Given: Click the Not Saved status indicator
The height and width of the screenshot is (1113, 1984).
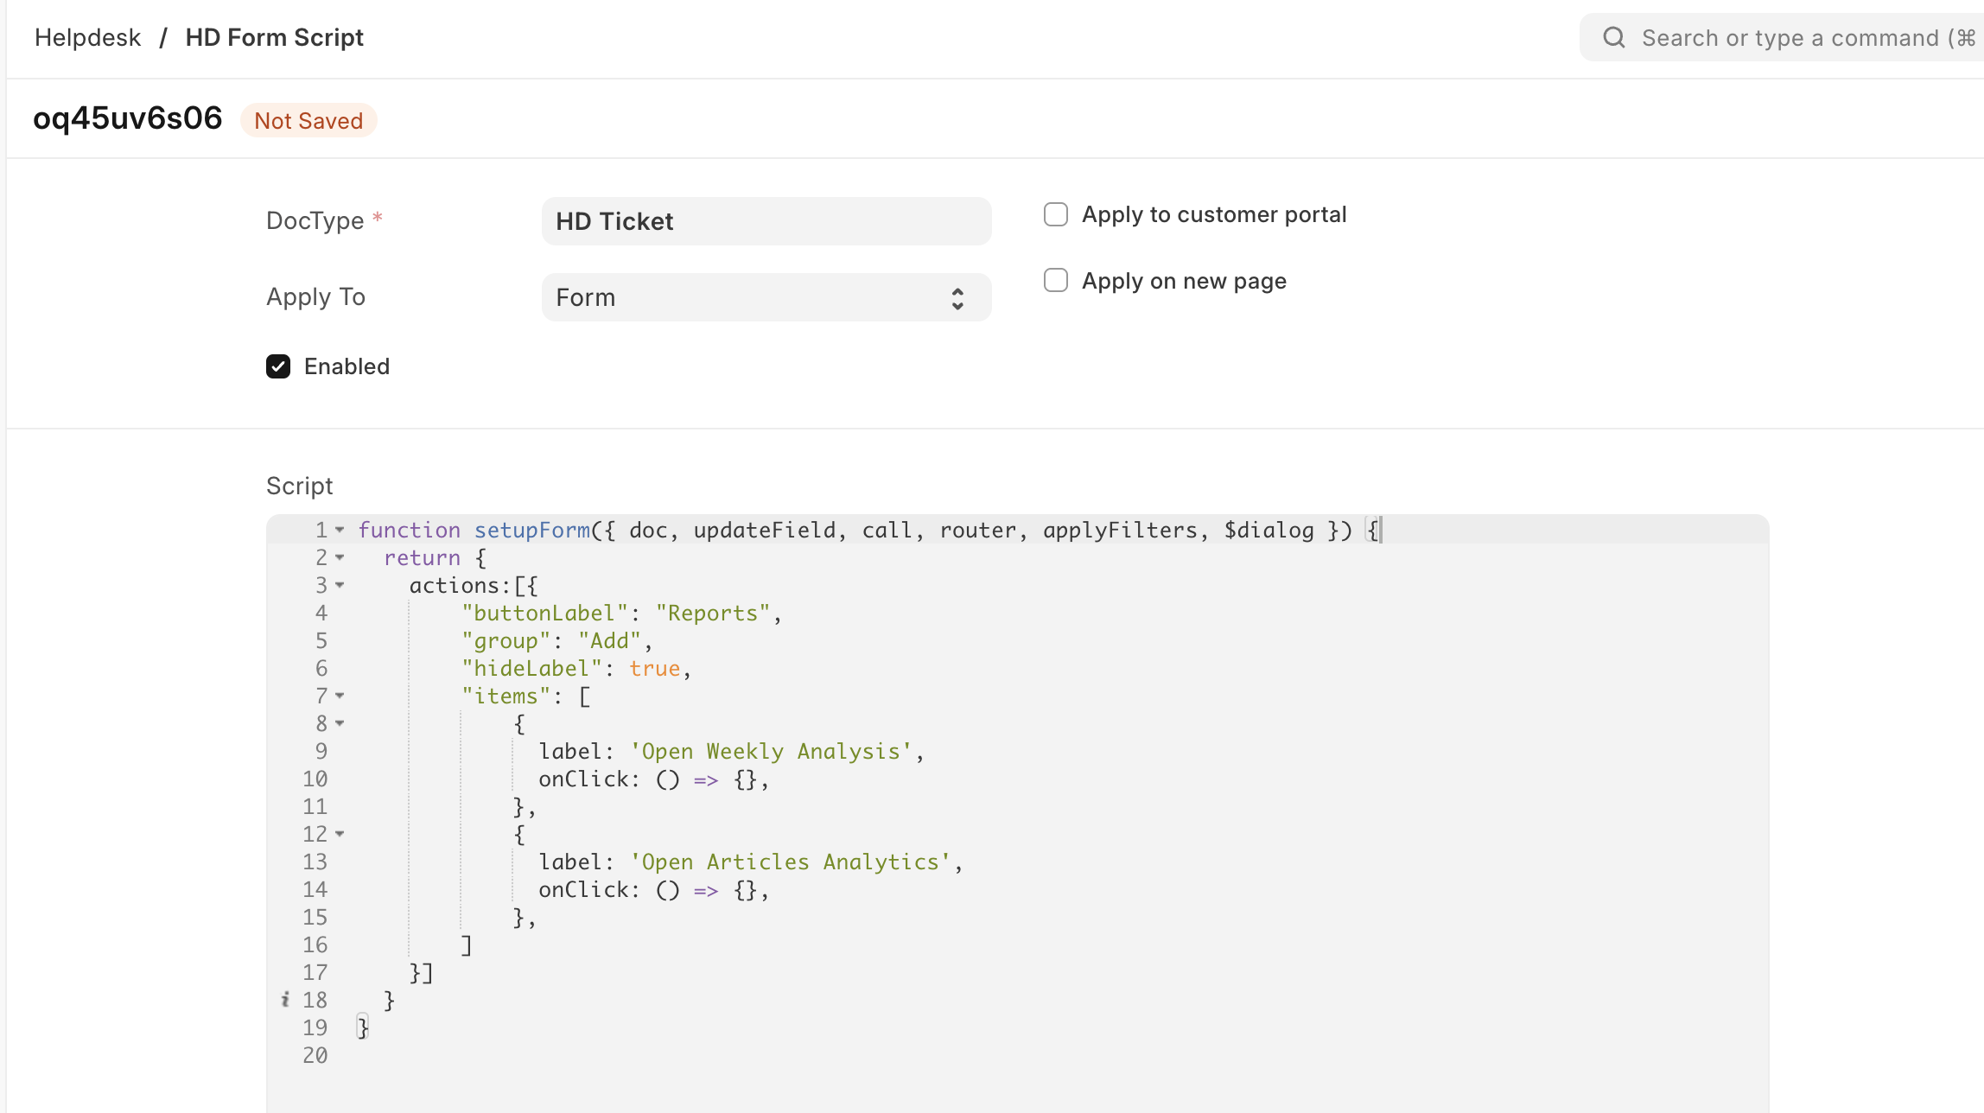Looking at the screenshot, I should tap(308, 121).
